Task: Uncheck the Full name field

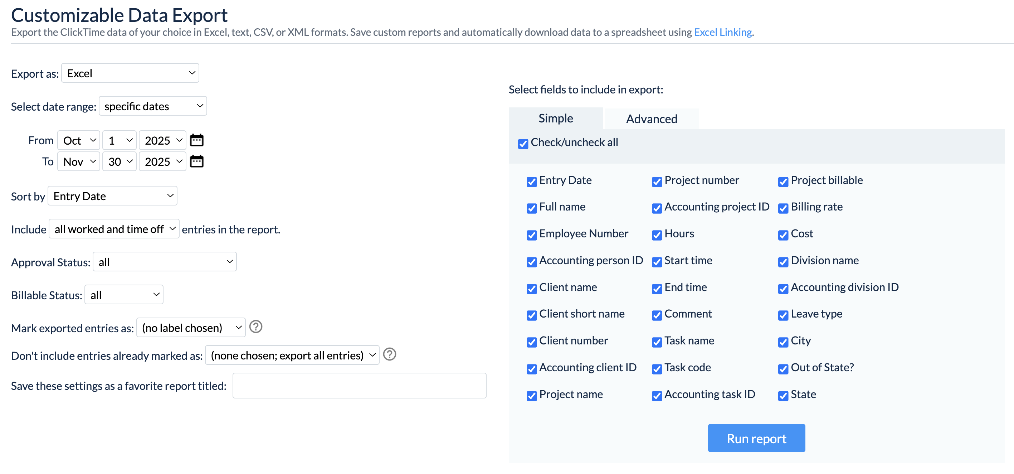Action: [532, 208]
